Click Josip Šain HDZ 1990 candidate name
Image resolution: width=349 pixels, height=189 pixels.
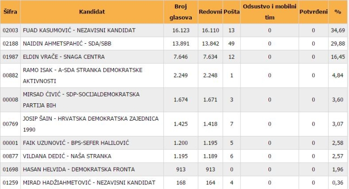(x=90, y=124)
